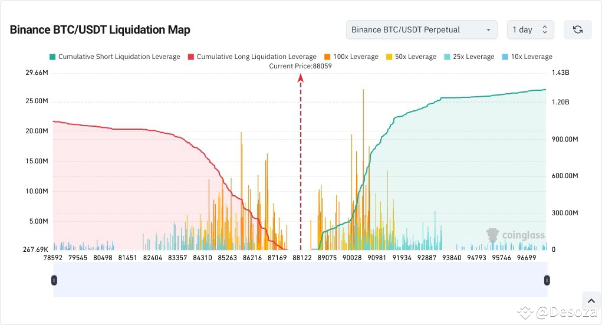The image size is (602, 325).
Task: Click the 95746 price axis label
Action: [x=501, y=258]
